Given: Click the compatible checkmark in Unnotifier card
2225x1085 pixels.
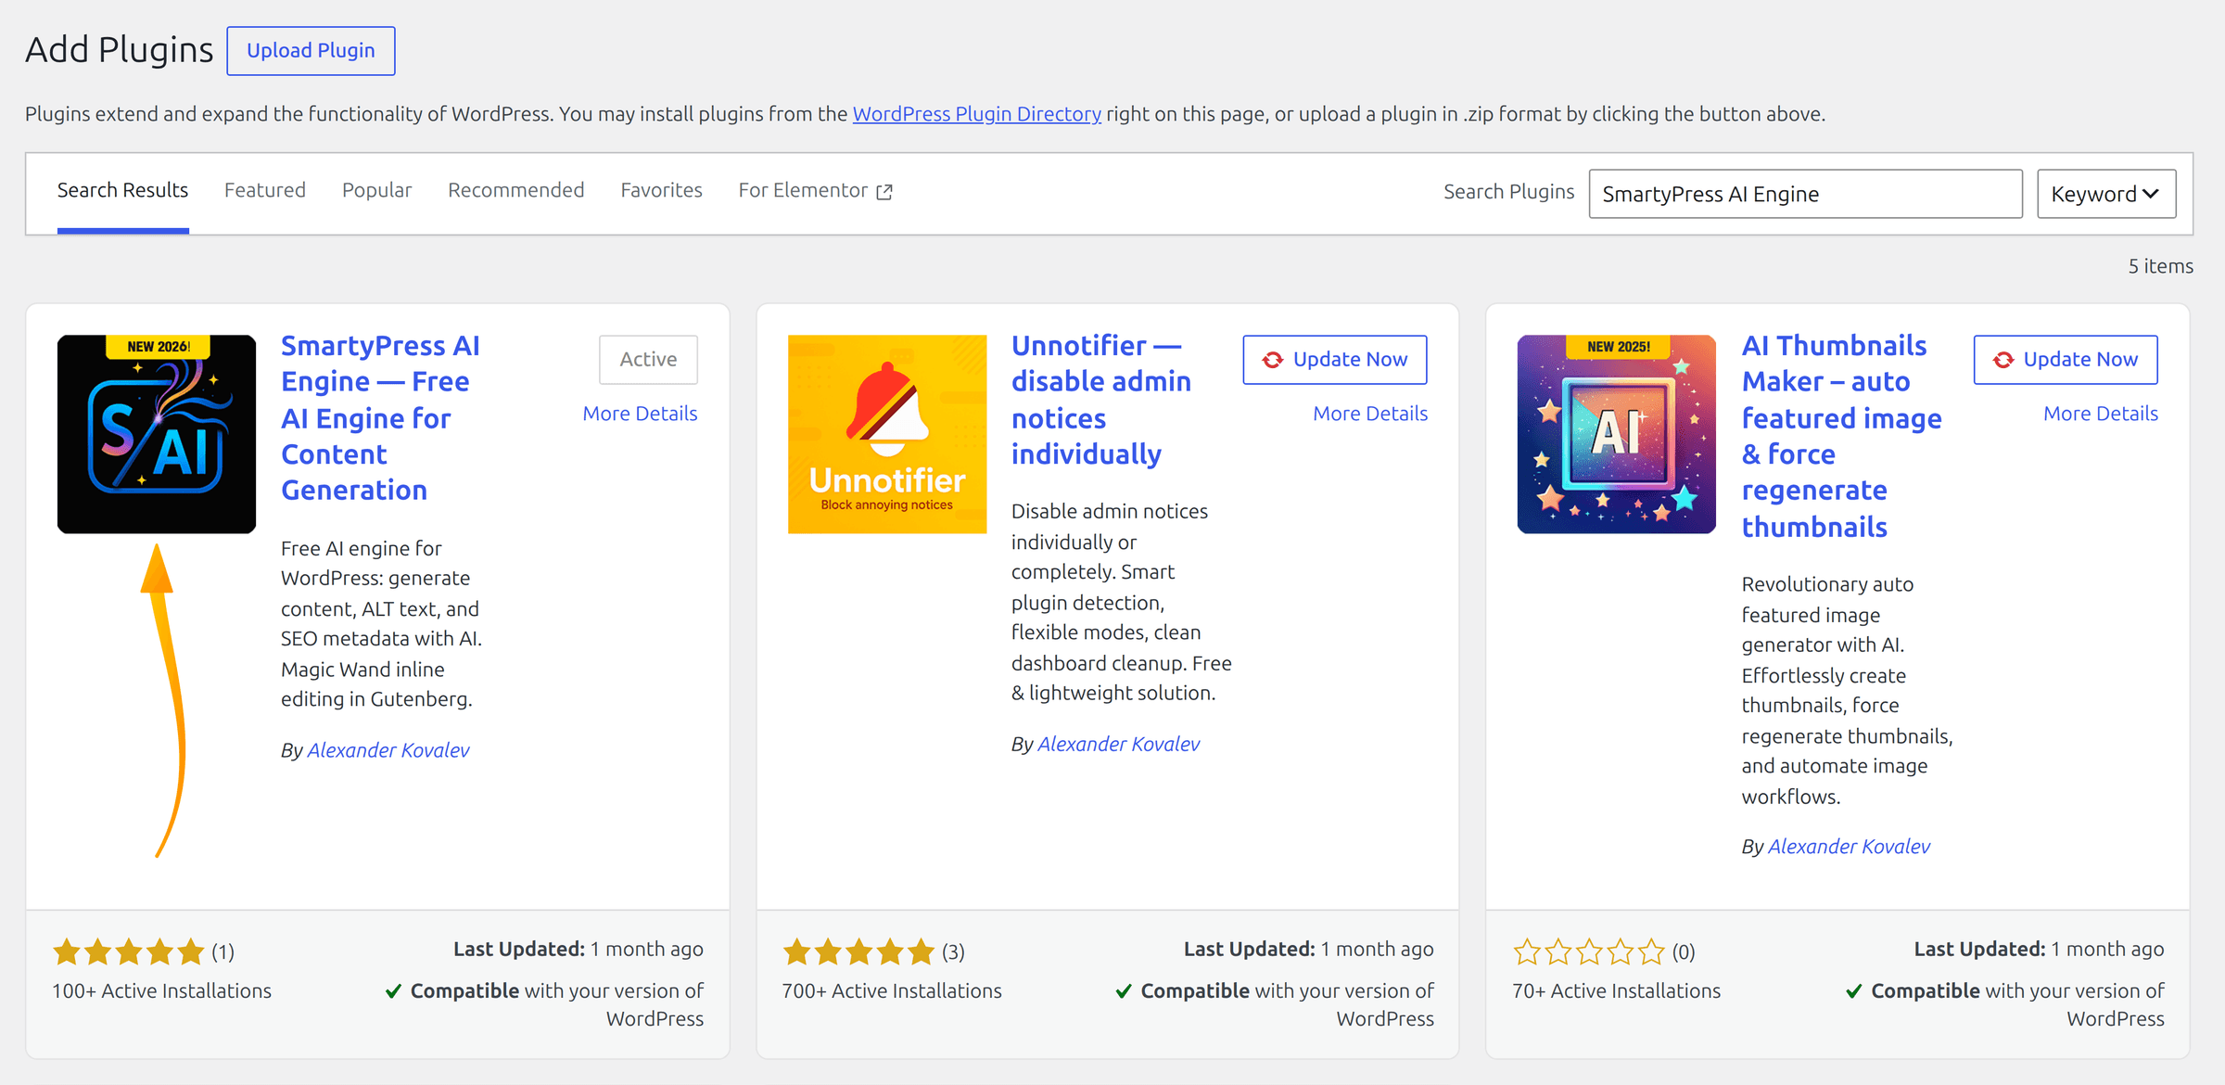Looking at the screenshot, I should pos(1124,991).
